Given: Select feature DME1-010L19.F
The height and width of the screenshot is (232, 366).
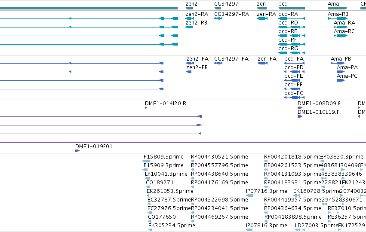Looking at the screenshot, I should 318,113.
